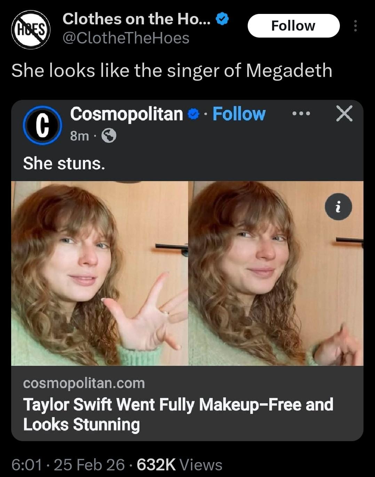Click the blue verified badge beside Clothes on the Ho...
375x477 pixels.
tap(223, 19)
